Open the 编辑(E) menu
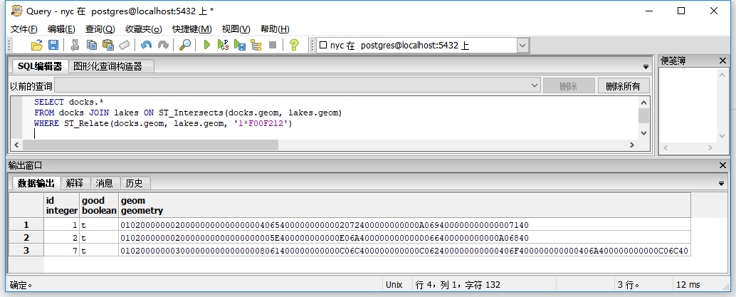Image resolution: width=736 pixels, height=297 pixels. click(61, 29)
